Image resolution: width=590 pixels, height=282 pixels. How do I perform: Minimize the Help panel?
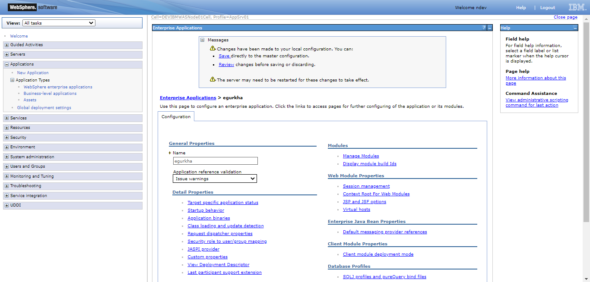tap(575, 28)
